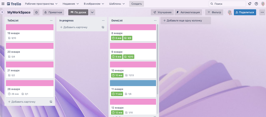The image size is (266, 117).
Task: Toggle the 26 янв due date badge
Action: click(x=13, y=94)
